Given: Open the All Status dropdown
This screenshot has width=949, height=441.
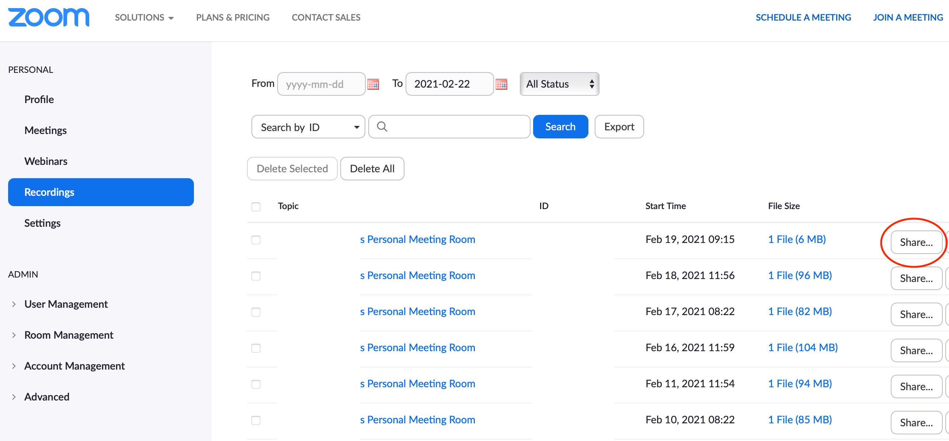Looking at the screenshot, I should pyautogui.click(x=559, y=84).
